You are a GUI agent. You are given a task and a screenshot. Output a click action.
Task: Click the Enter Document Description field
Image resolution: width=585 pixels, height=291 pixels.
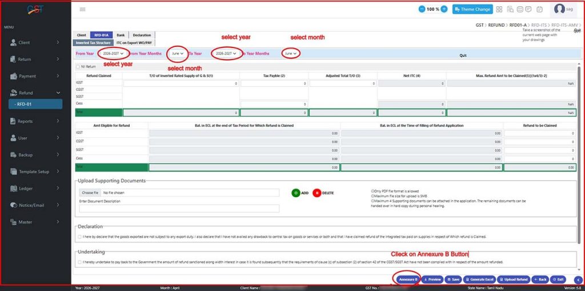(x=179, y=209)
